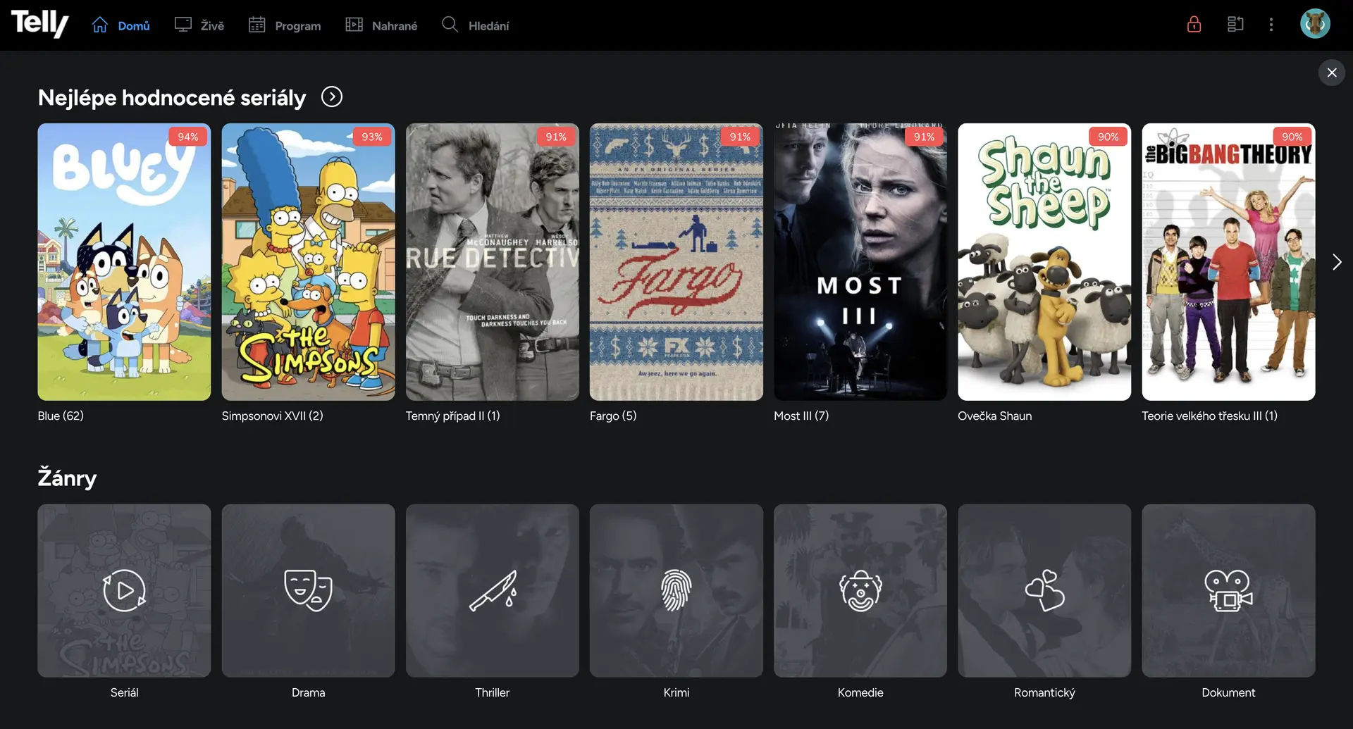
Task: Click the title 'Teorie velkého třesku III (1)'
Action: (1209, 416)
